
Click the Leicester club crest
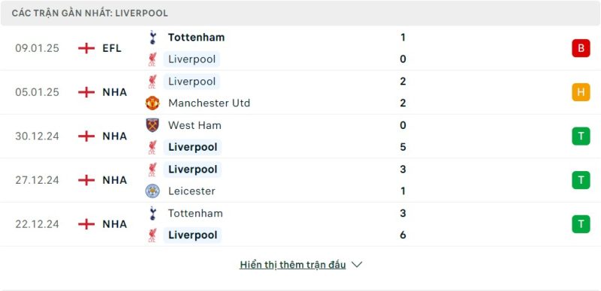[x=153, y=190]
